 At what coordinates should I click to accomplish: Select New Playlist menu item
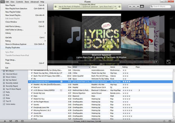tap(24, 5)
